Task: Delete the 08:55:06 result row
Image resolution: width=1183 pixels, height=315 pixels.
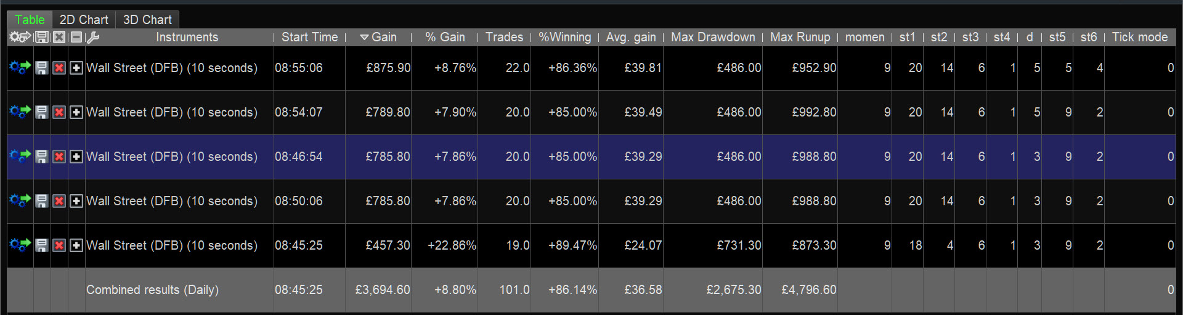Action: tap(59, 68)
